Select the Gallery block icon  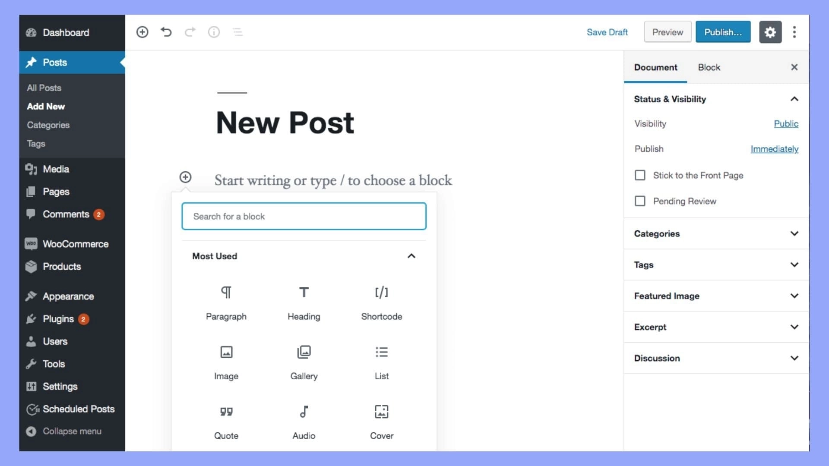click(x=304, y=352)
